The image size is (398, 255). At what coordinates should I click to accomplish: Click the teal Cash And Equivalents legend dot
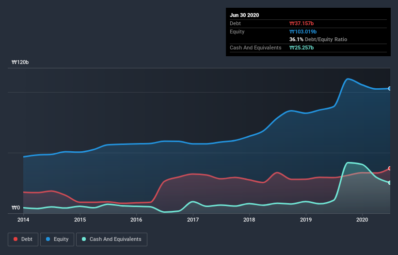pos(84,239)
